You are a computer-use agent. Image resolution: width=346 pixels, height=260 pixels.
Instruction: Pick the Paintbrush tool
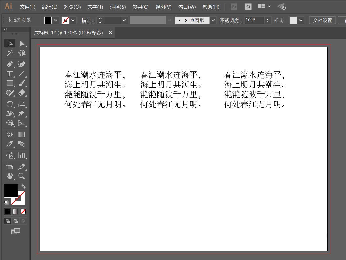[x=22, y=83]
